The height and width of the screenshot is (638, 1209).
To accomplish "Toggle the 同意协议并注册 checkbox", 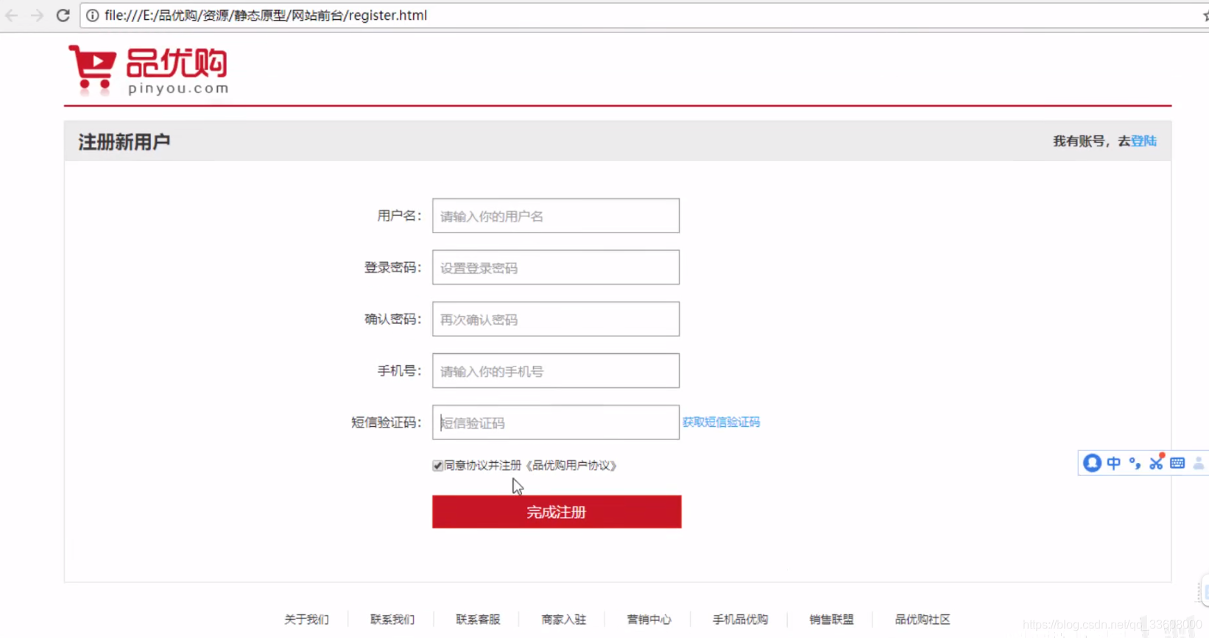I will 437,466.
